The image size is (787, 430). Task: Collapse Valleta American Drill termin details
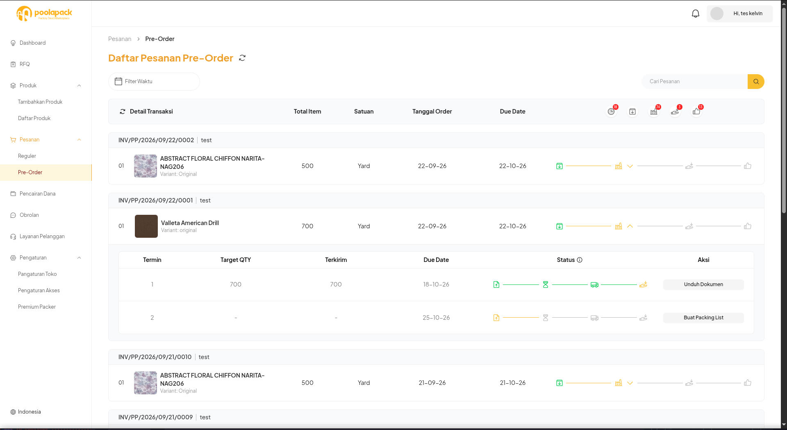coord(630,226)
